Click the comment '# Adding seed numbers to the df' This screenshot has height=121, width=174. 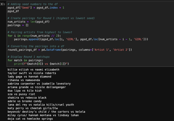point(33,4)
